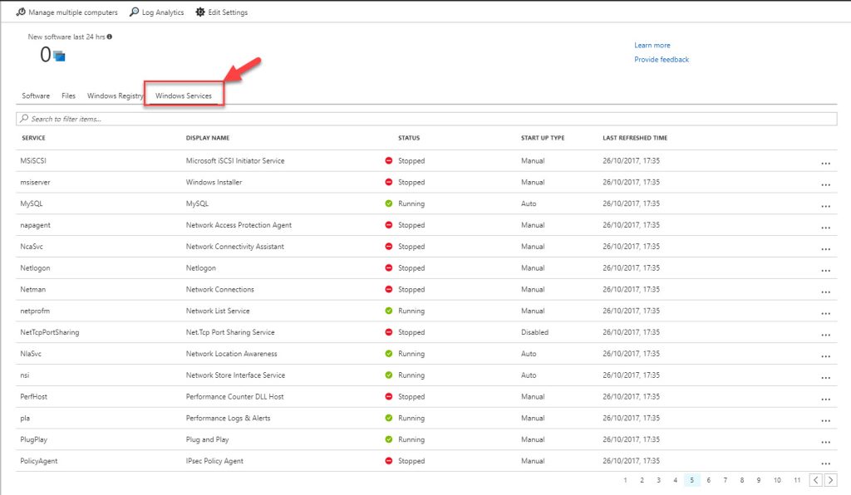Click the Manage multiple computers icon
Image resolution: width=851 pixels, height=495 pixels.
19,12
